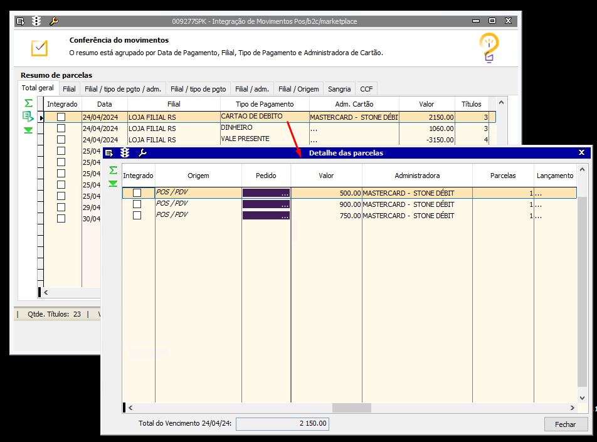Click Qtde. Títulos: 23 in status bar

pyautogui.click(x=54, y=314)
